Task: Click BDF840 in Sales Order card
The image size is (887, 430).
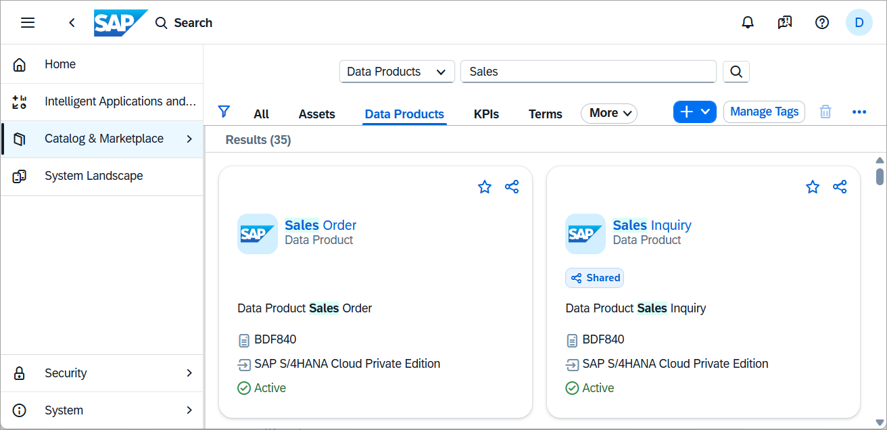Action: pos(275,339)
